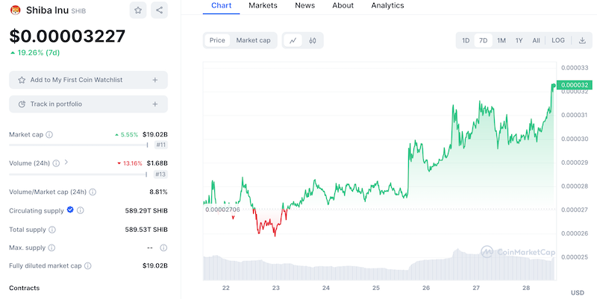Select Market cap chart toggle

(x=253, y=40)
